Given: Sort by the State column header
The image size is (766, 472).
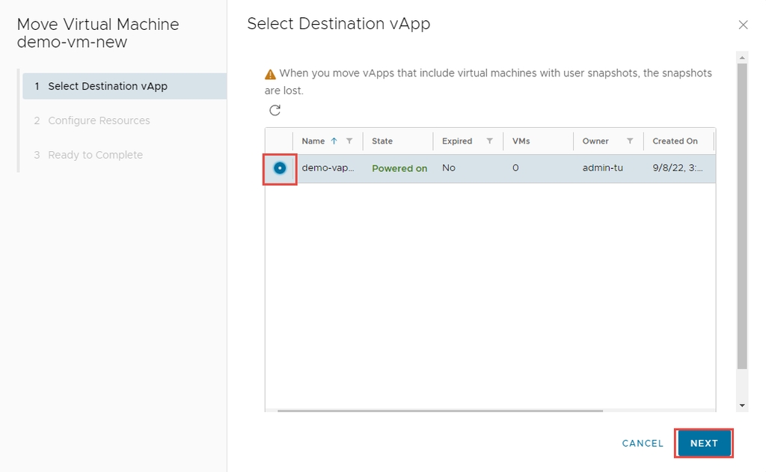Looking at the screenshot, I should [382, 141].
